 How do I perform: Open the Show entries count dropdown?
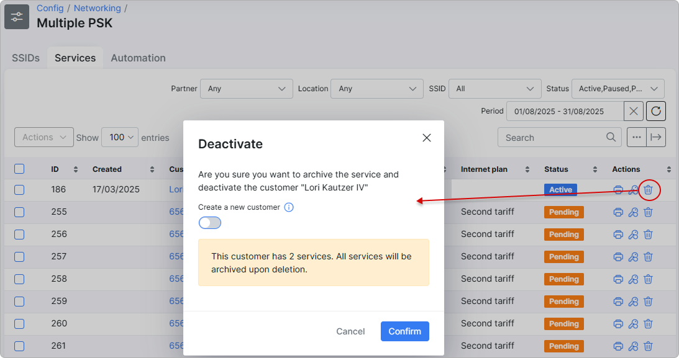point(119,138)
